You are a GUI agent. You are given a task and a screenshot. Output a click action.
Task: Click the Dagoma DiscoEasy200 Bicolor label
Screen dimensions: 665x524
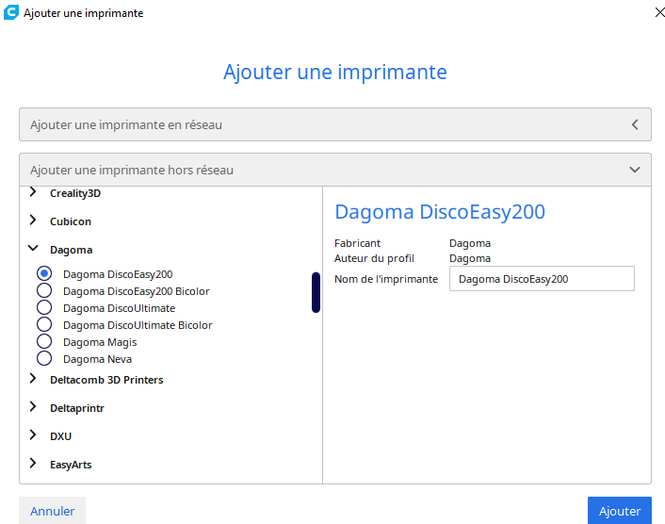pos(137,291)
